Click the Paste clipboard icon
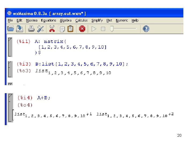The height and width of the screenshot is (145, 193). [70, 29]
